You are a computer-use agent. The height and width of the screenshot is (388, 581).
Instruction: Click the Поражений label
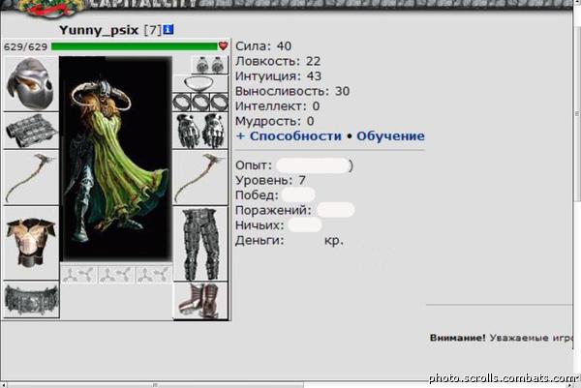pos(273,210)
